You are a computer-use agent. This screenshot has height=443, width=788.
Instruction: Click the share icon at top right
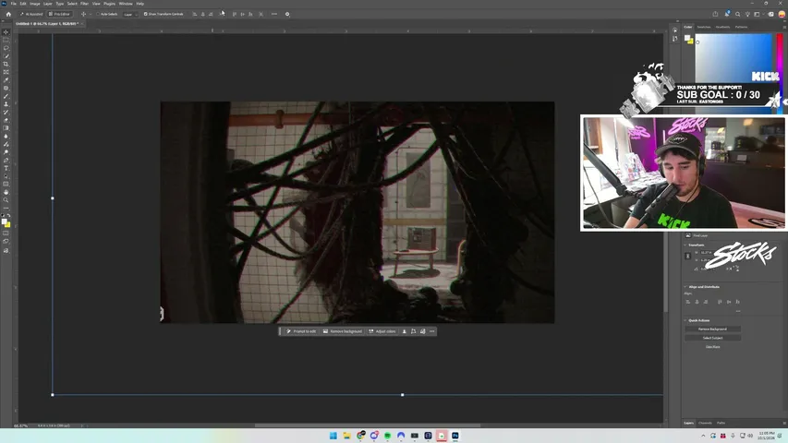click(715, 14)
